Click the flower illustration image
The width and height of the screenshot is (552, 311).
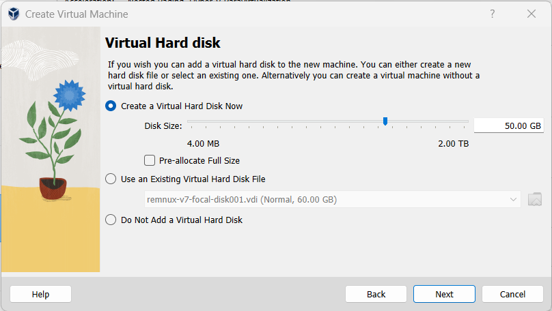tap(51, 149)
